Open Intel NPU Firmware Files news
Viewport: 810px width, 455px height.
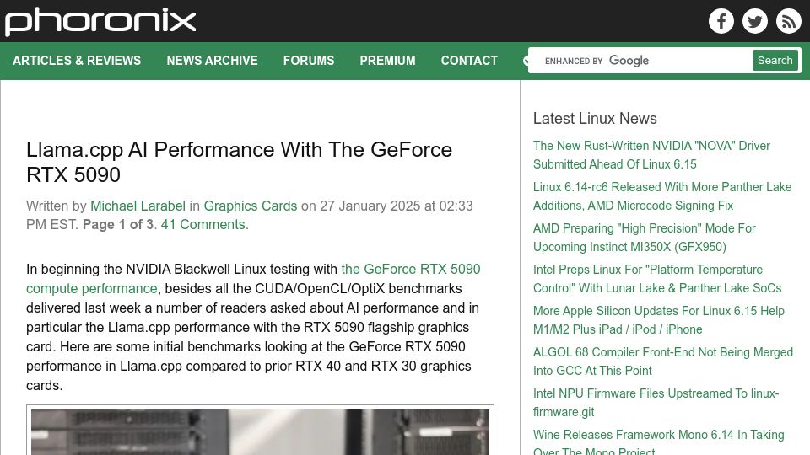tap(656, 403)
